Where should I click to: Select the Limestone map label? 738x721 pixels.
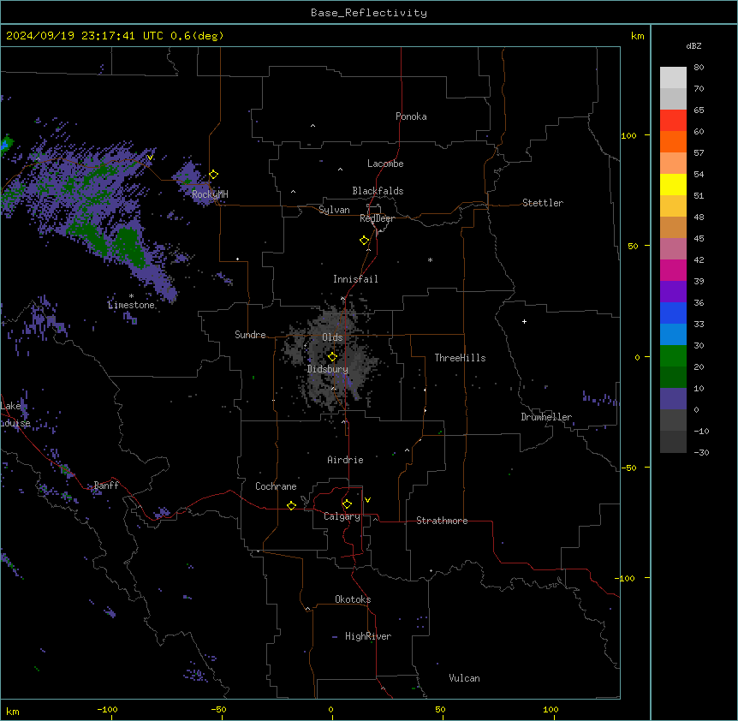click(131, 305)
